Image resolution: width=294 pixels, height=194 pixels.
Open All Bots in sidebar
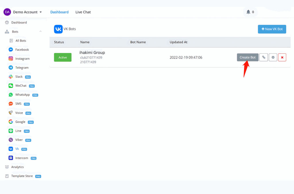click(21, 41)
